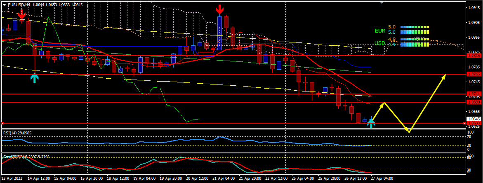Click the red circle at right end of 1.0633 line
The image size is (483, 183).
[466, 123]
